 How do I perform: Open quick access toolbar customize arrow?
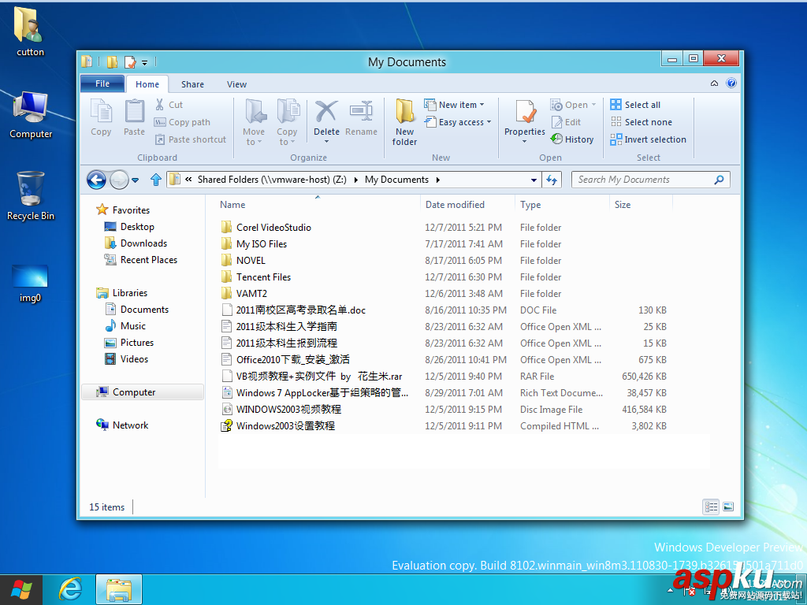pos(145,63)
